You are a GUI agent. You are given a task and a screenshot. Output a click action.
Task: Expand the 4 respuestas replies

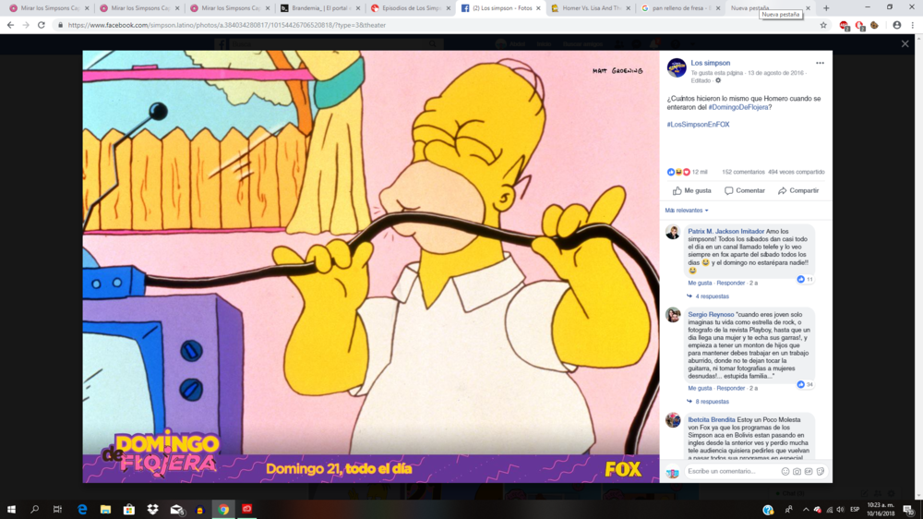tap(711, 296)
